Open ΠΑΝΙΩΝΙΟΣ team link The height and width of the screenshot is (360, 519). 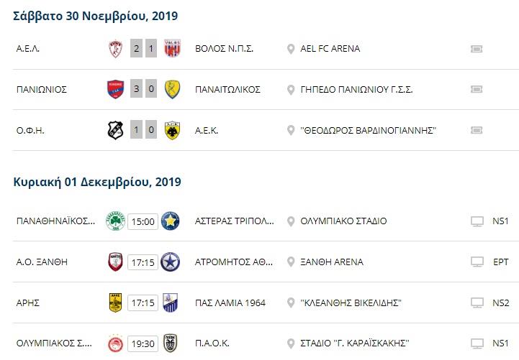42,90
